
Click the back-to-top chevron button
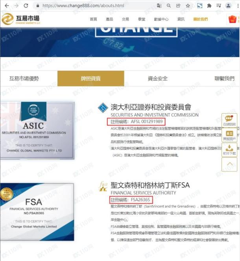point(229,164)
